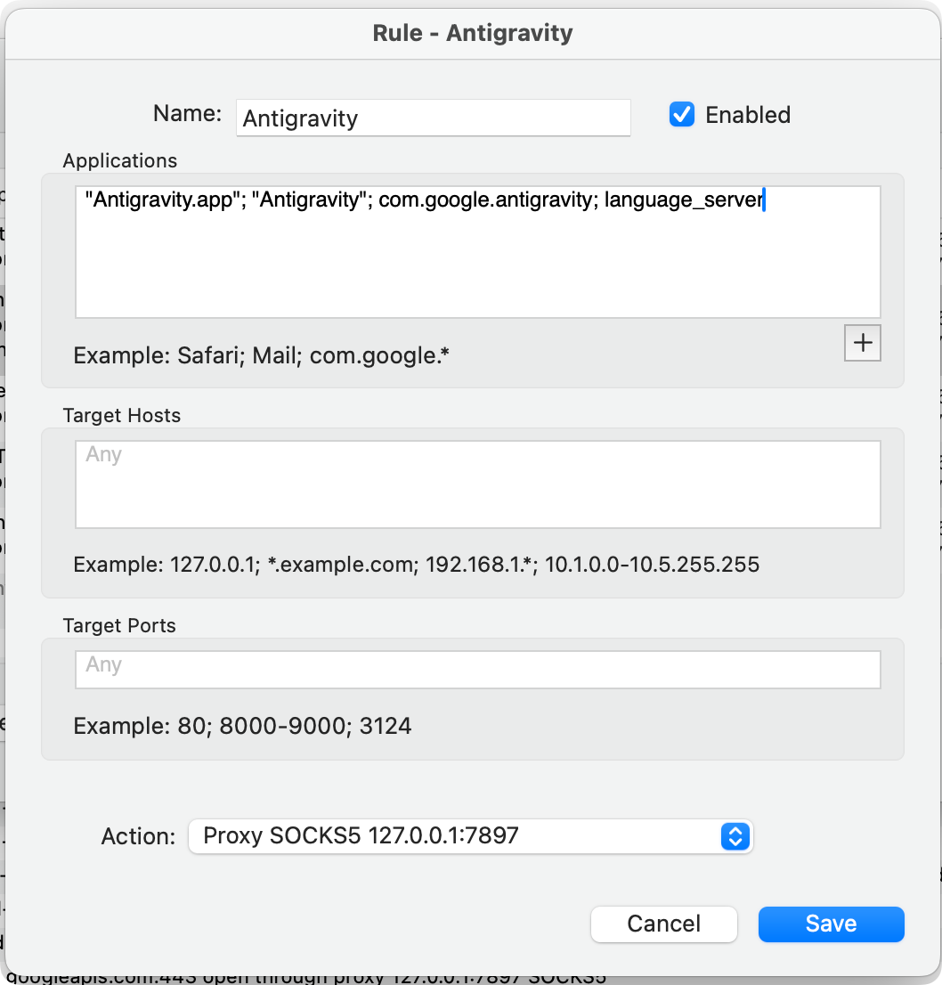The image size is (942, 985).
Task: Click the Enabled label text
Action: click(748, 115)
